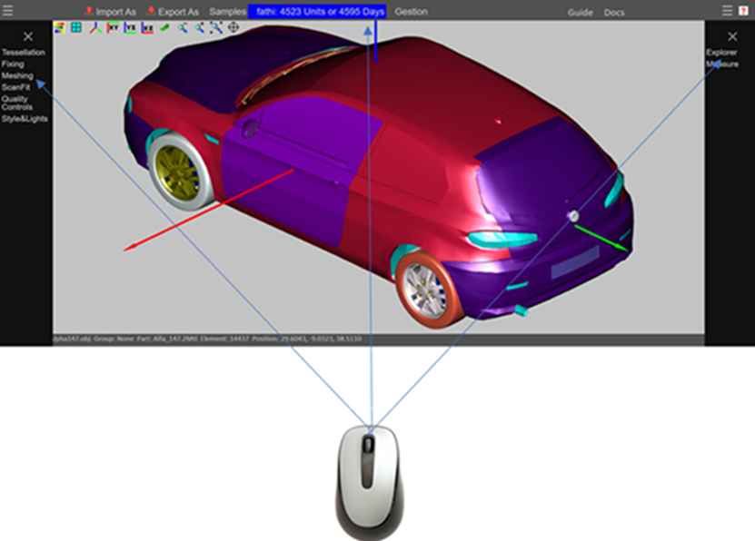Viewport: 755px width, 541px height.
Task: Open the Export As menu
Action: (x=173, y=12)
